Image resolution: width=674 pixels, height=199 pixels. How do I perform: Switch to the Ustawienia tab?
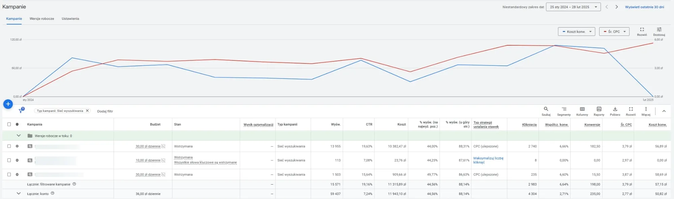click(70, 19)
